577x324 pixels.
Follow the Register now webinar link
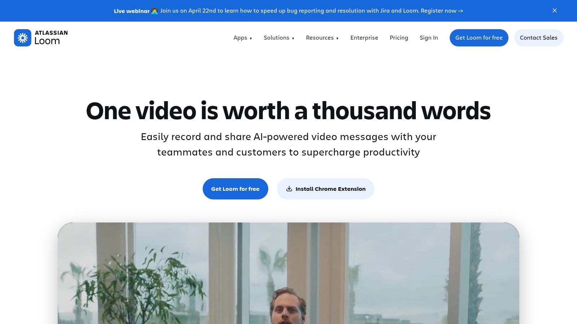(x=442, y=11)
